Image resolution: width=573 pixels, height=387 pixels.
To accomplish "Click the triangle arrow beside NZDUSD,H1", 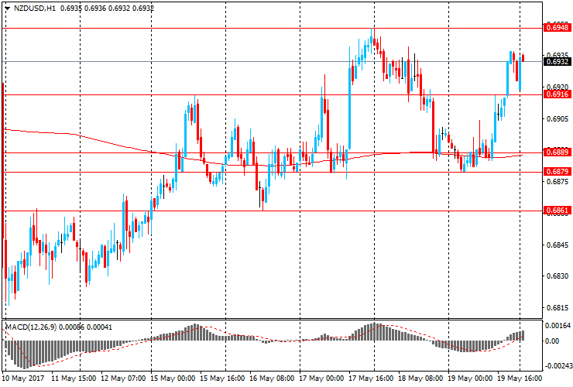I will (8, 7).
